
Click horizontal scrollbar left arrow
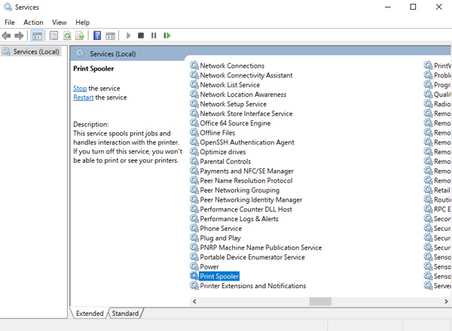pos(194,302)
